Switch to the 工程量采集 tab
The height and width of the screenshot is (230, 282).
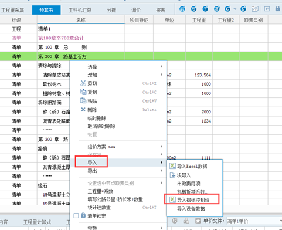[x=12, y=10]
